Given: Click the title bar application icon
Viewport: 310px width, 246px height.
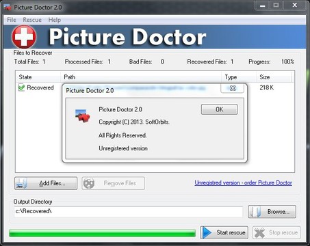Looking at the screenshot, I should point(8,8).
